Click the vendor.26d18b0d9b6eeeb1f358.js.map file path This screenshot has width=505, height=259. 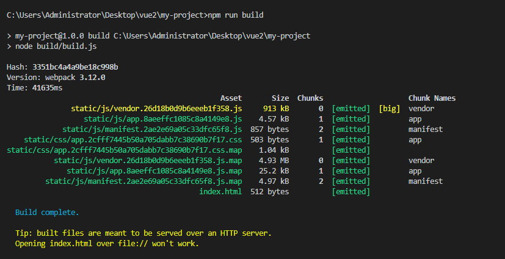(x=148, y=161)
